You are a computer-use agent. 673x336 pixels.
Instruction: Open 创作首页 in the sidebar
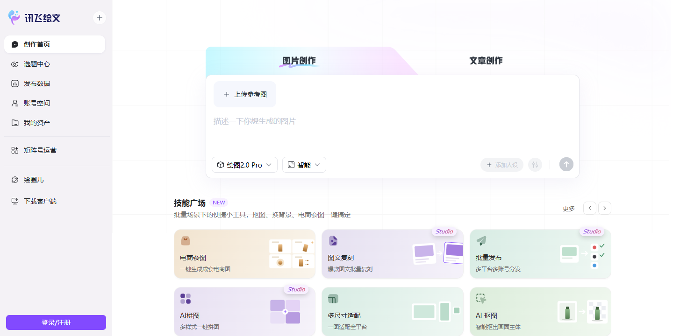click(55, 44)
